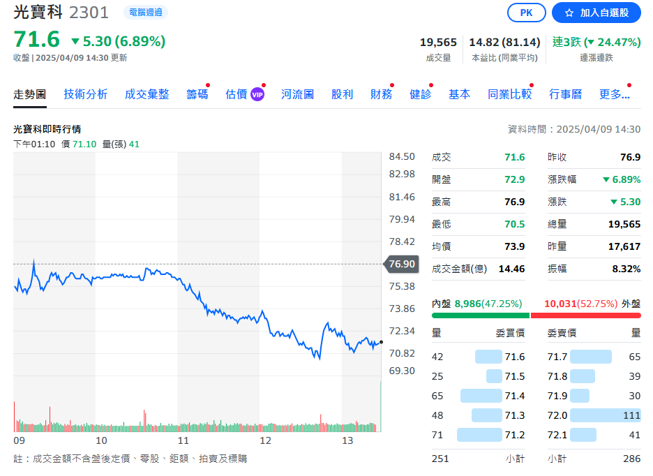Click the 委賣價 column header

[562, 333]
